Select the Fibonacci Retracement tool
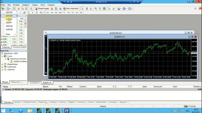This screenshot has height=113, width=202. tap(28, 13)
